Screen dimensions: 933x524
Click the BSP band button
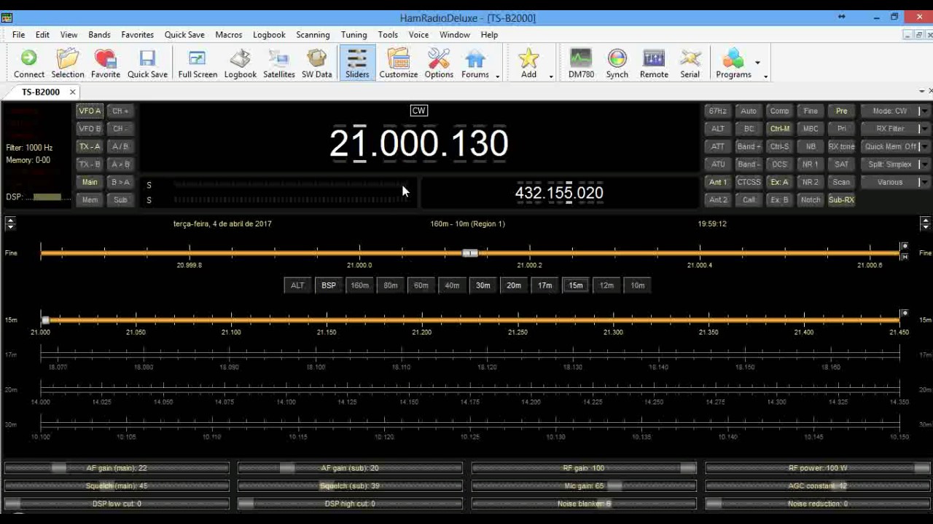point(329,285)
